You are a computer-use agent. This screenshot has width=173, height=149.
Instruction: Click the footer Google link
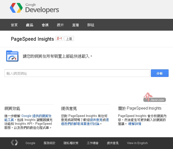coord(30,143)
